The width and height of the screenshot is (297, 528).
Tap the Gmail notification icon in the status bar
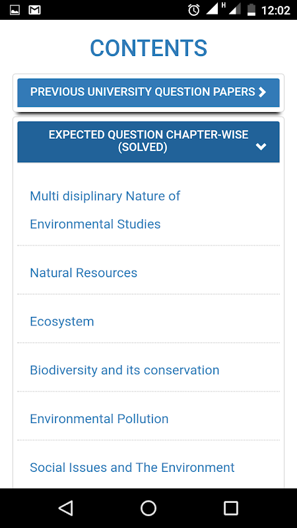pyautogui.click(x=35, y=10)
